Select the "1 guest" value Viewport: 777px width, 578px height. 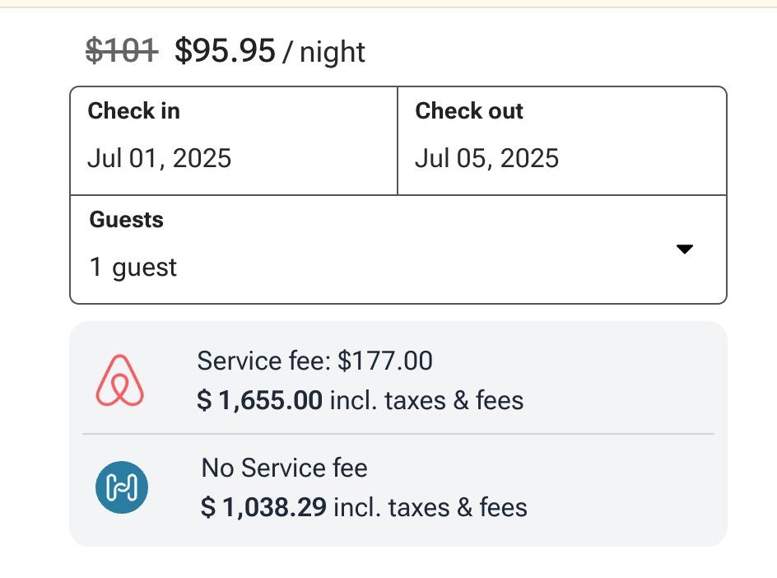[x=133, y=268]
